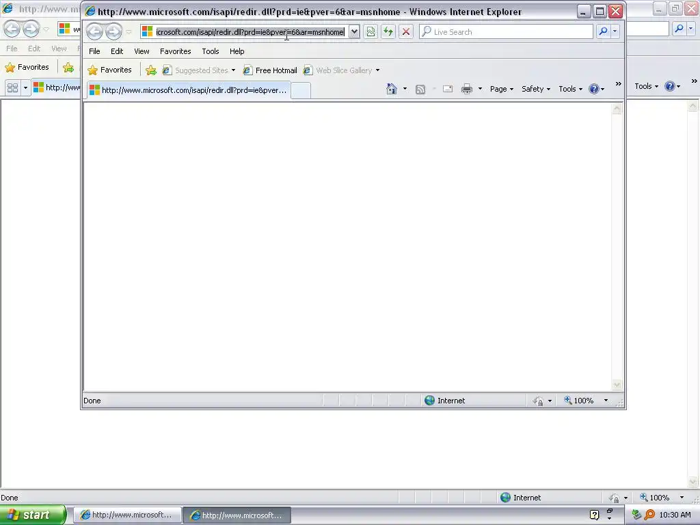Click the Back arrow in front IE window
Screen dimensions: 700x525
94,31
